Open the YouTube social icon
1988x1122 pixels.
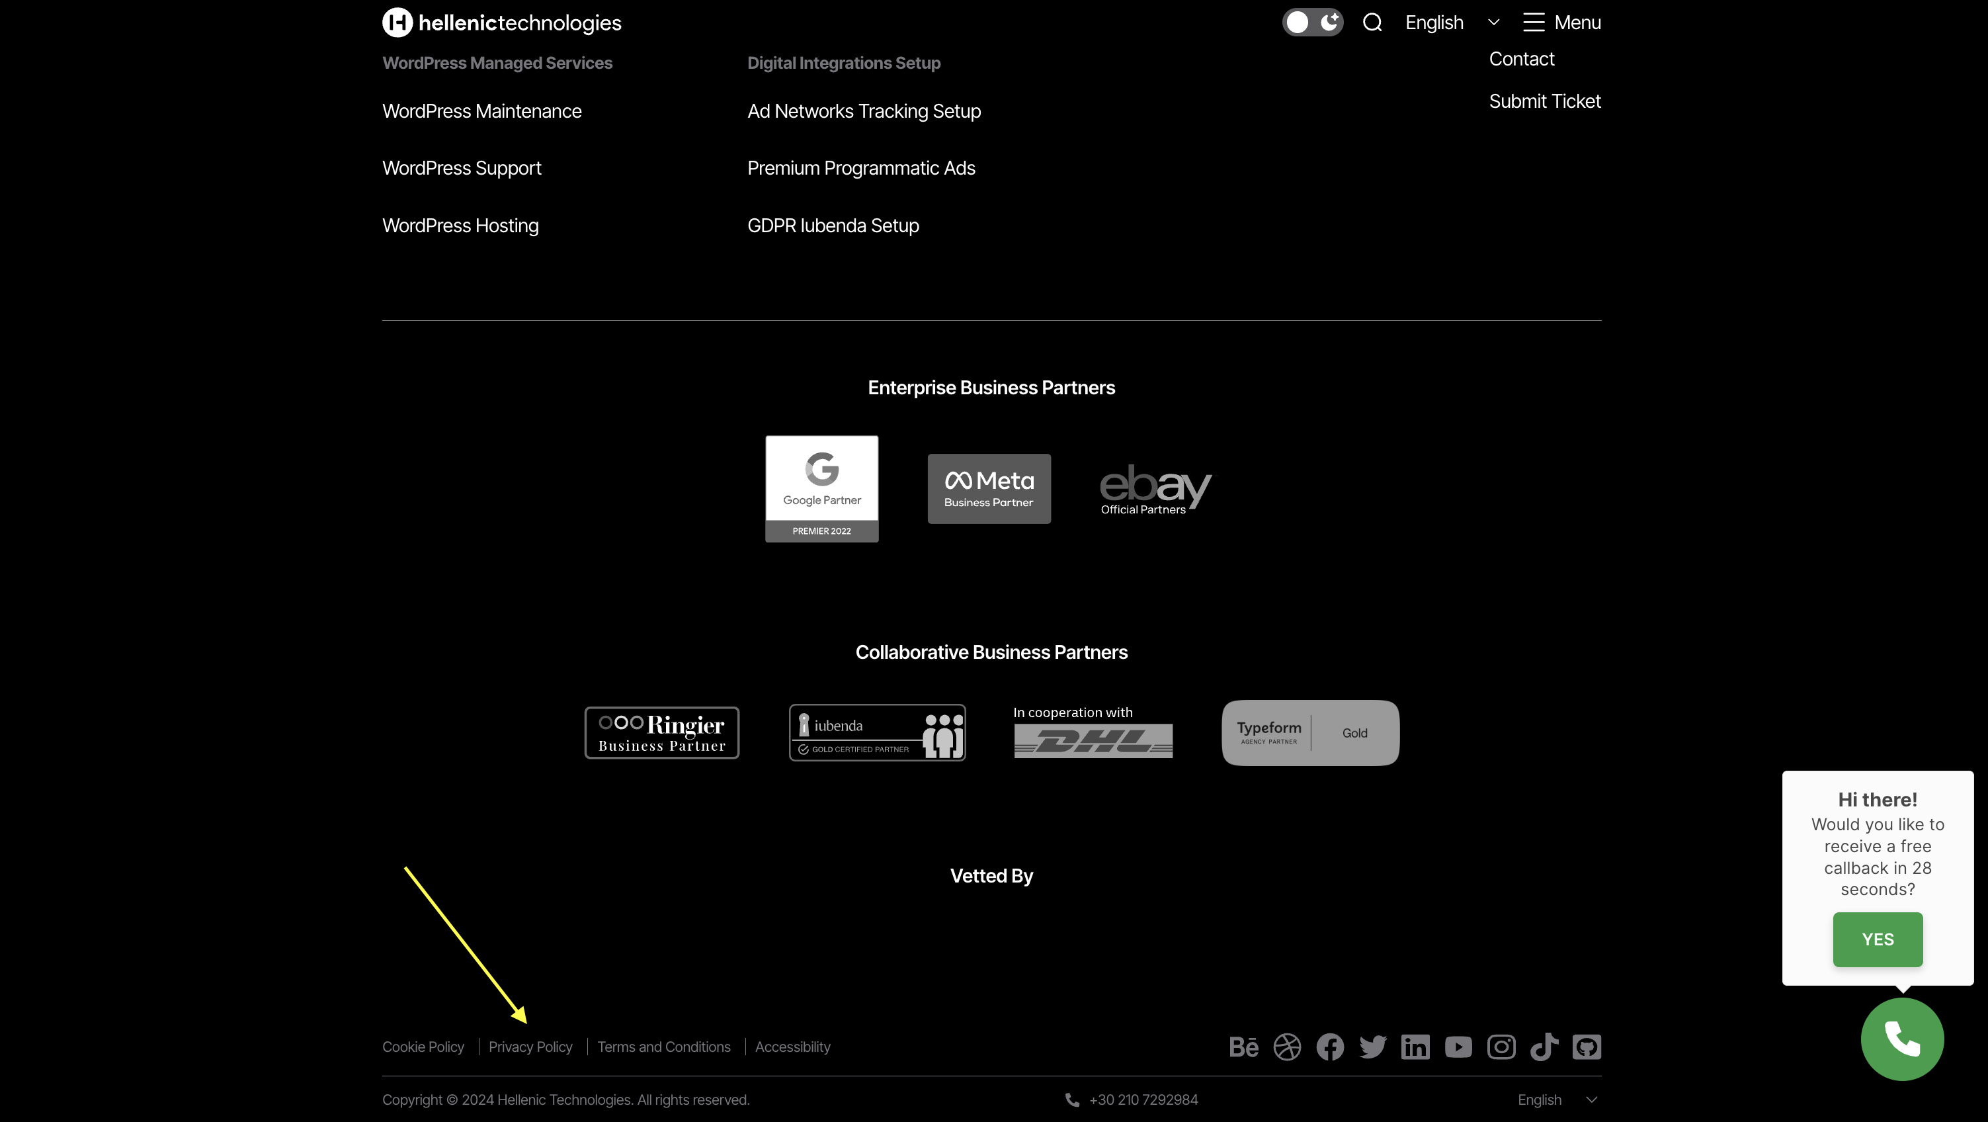tap(1458, 1047)
